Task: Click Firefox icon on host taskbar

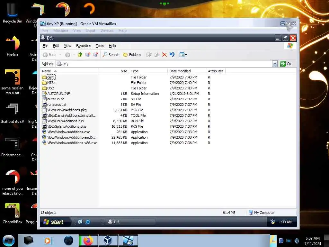Action: pyautogui.click(x=88, y=241)
